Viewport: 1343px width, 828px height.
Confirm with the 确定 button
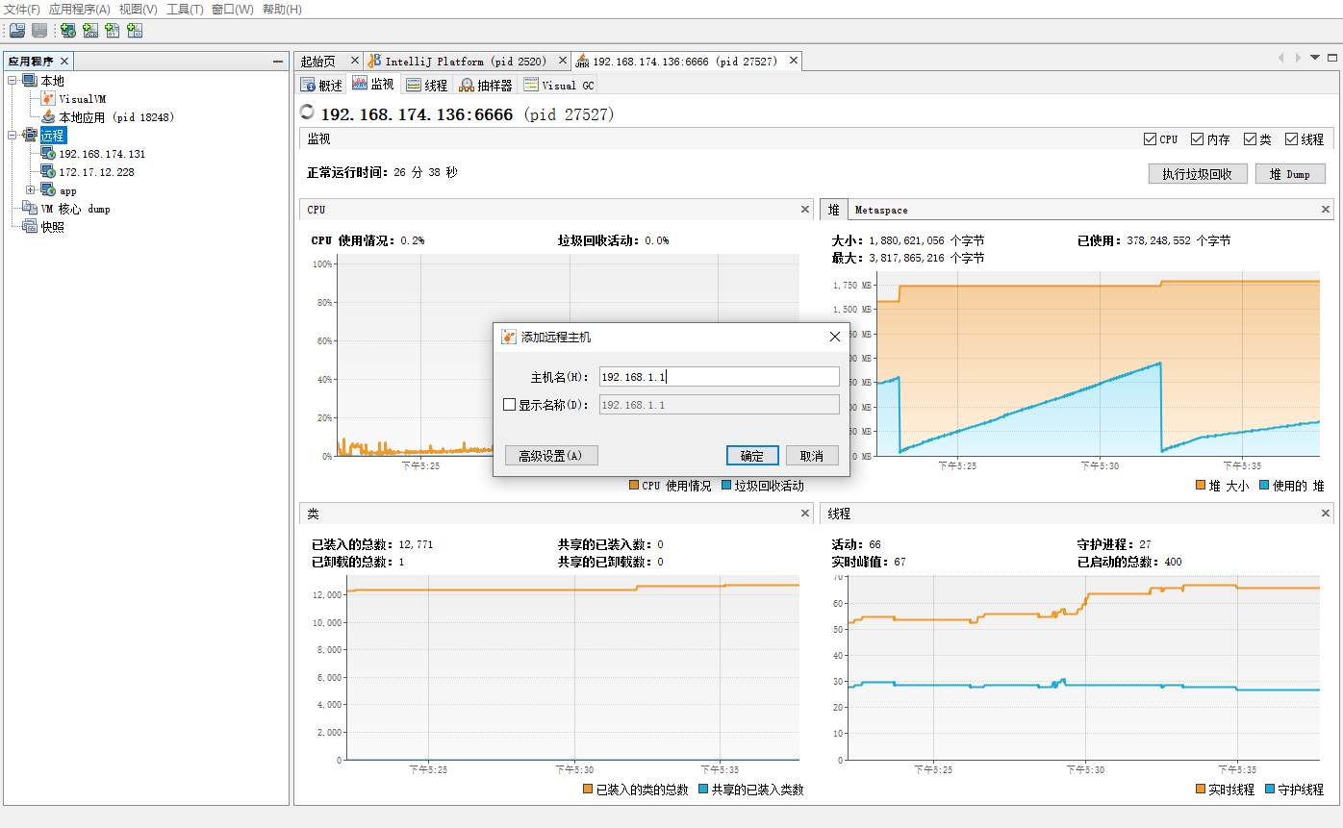[x=752, y=455]
